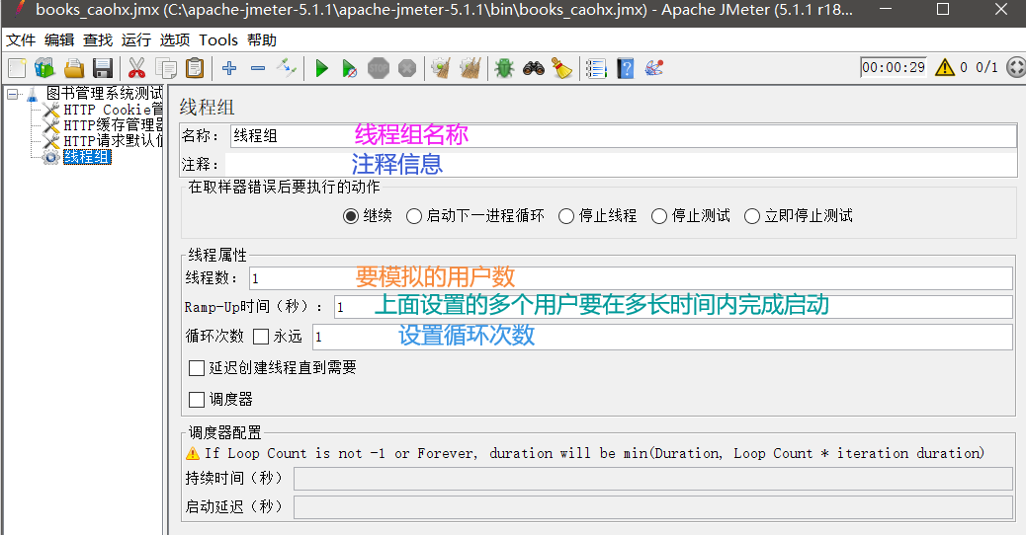This screenshot has height=535, width=1026.
Task: Click the Clear broom icon
Action: coord(441,68)
